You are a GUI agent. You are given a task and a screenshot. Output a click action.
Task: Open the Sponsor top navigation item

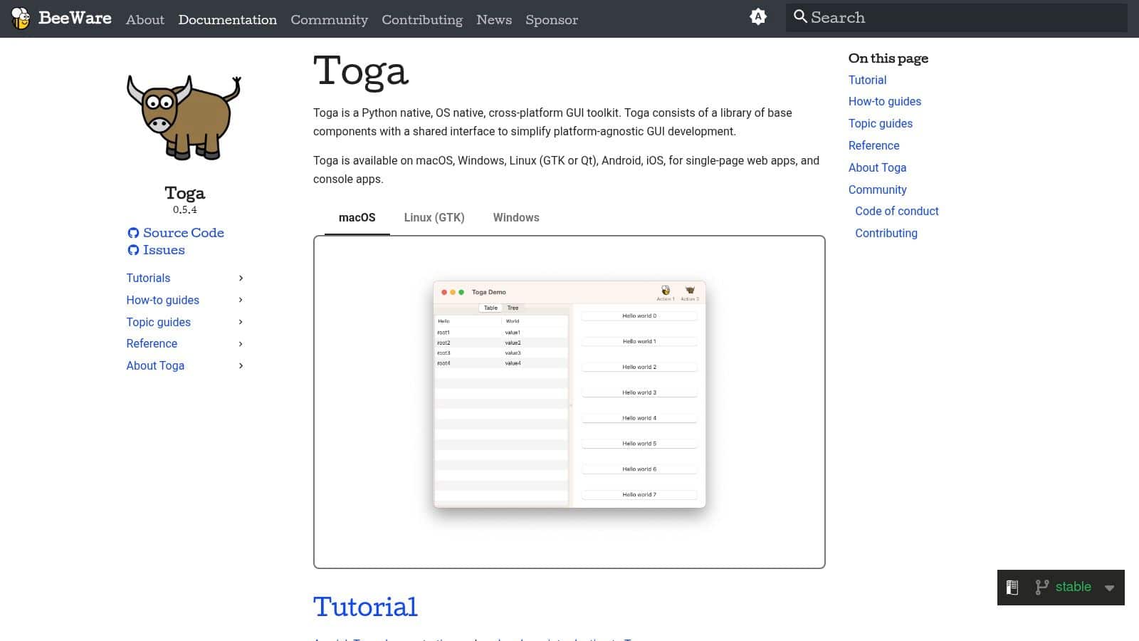pos(552,20)
